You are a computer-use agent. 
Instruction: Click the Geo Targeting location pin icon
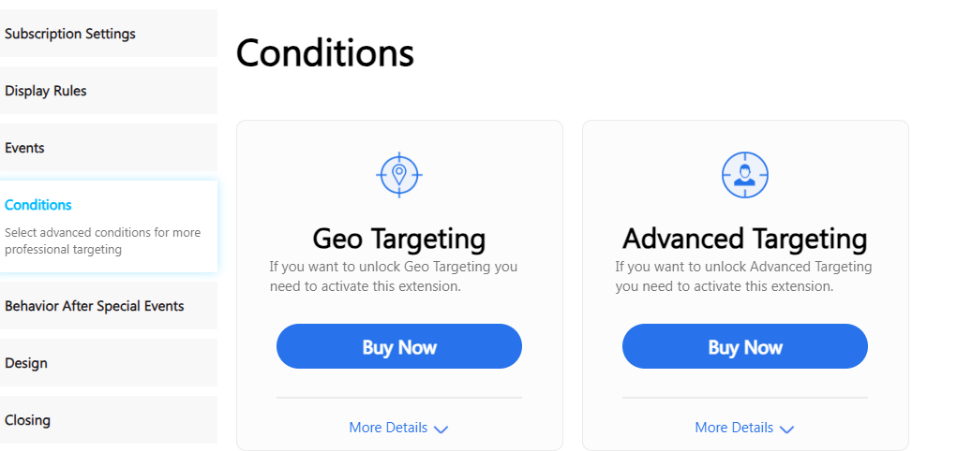point(399,174)
